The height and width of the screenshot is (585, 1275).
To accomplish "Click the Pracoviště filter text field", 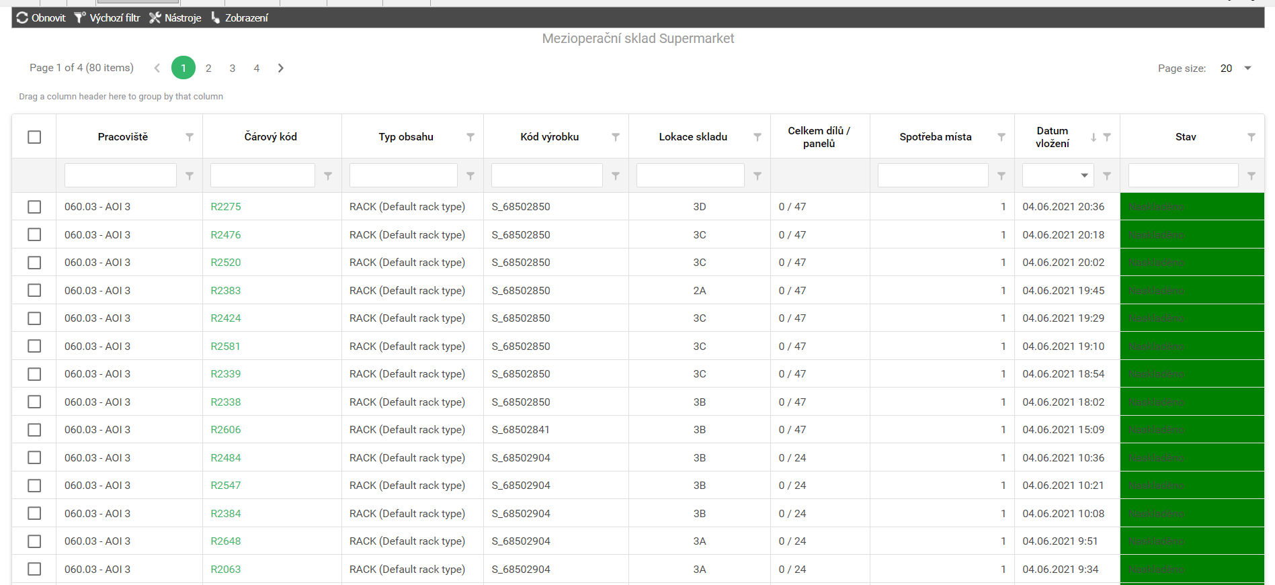I will click(x=120, y=176).
